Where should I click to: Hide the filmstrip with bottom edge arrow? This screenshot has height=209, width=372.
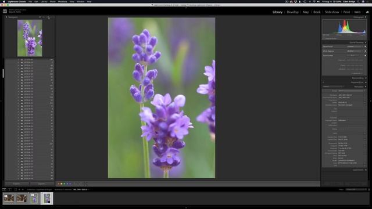pyautogui.click(x=186, y=208)
